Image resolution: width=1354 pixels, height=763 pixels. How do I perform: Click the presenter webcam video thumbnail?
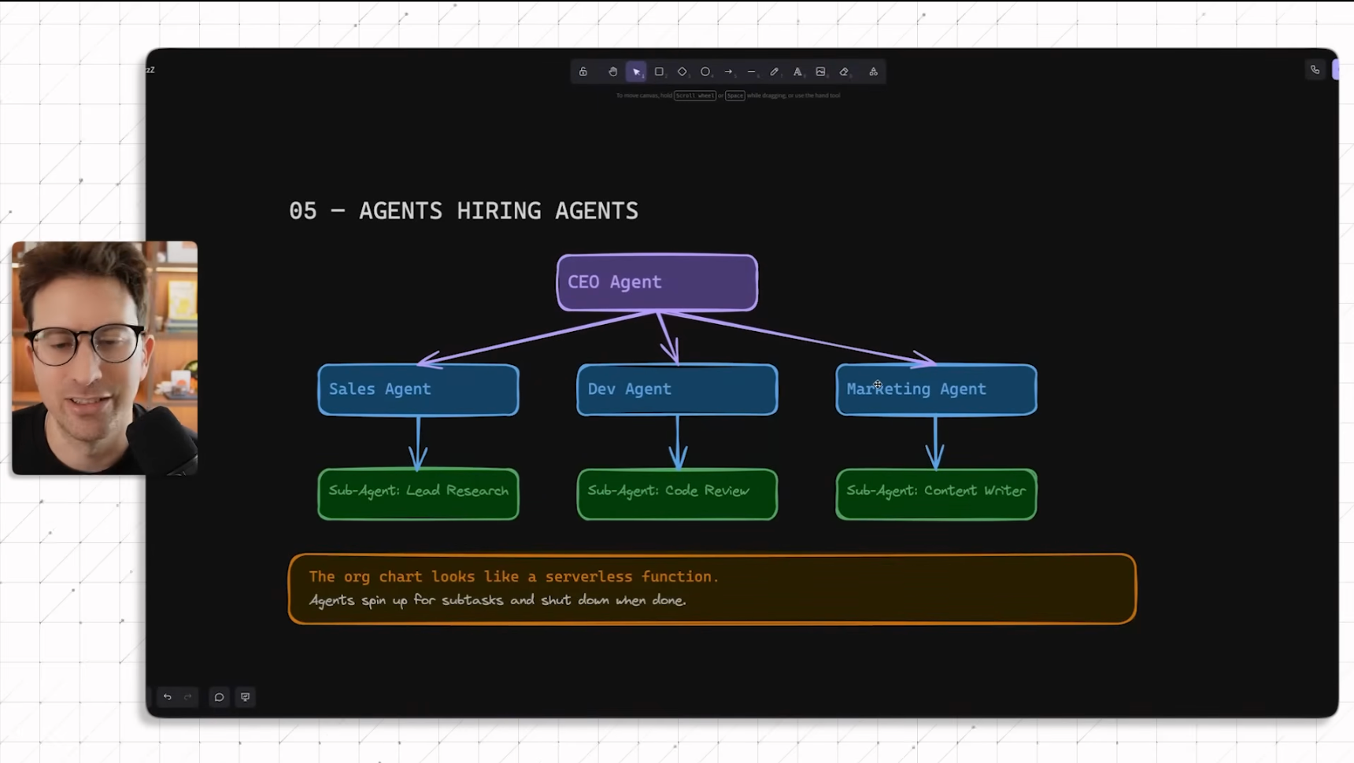pyautogui.click(x=104, y=358)
